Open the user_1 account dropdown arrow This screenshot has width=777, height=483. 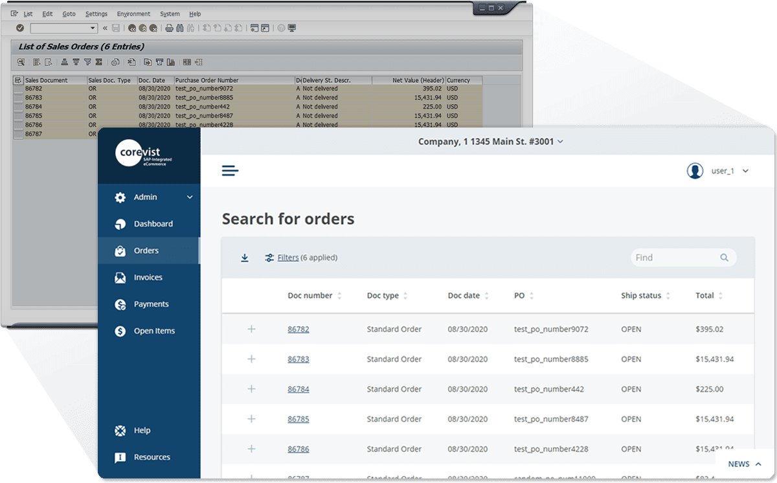(x=745, y=171)
